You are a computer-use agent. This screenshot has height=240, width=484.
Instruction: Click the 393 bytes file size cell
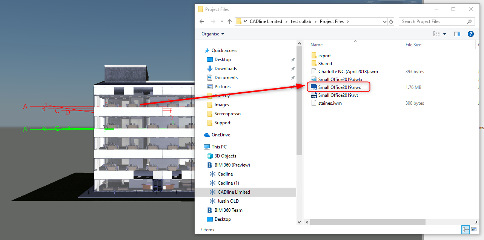coord(415,72)
